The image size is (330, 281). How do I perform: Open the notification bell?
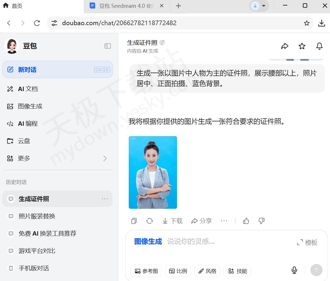coord(319,46)
